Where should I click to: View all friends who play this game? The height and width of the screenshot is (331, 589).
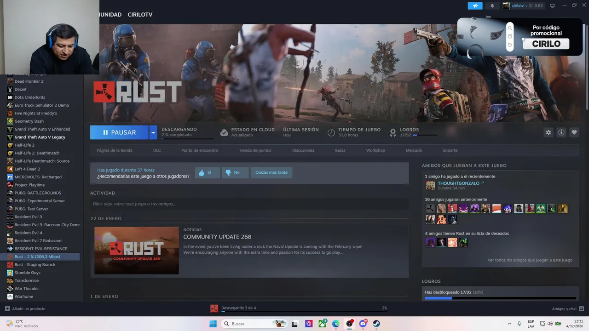tap(530, 260)
